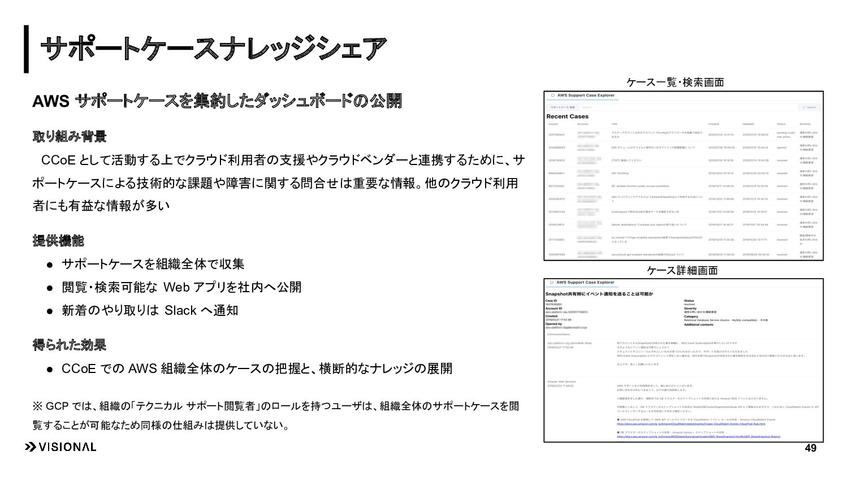Click the '取り組み背景' heading

point(70,137)
